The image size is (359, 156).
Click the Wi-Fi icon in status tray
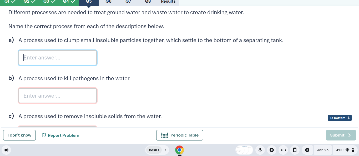347,150
